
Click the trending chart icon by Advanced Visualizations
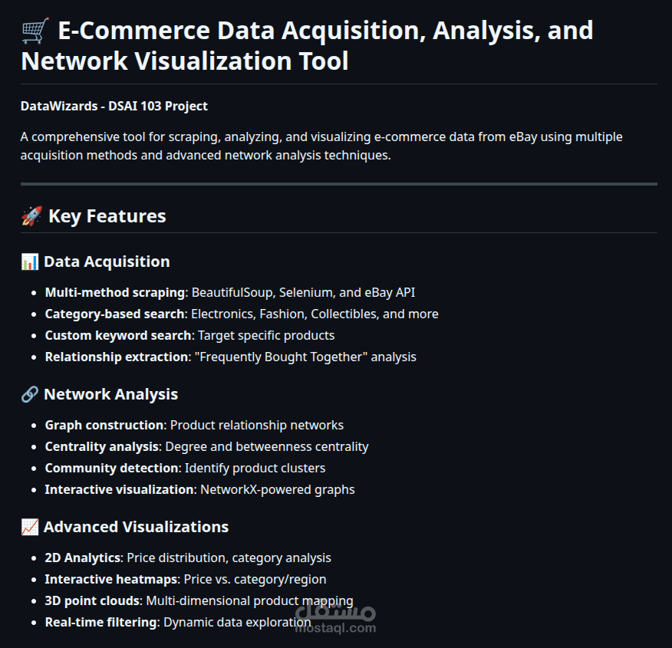(30, 528)
